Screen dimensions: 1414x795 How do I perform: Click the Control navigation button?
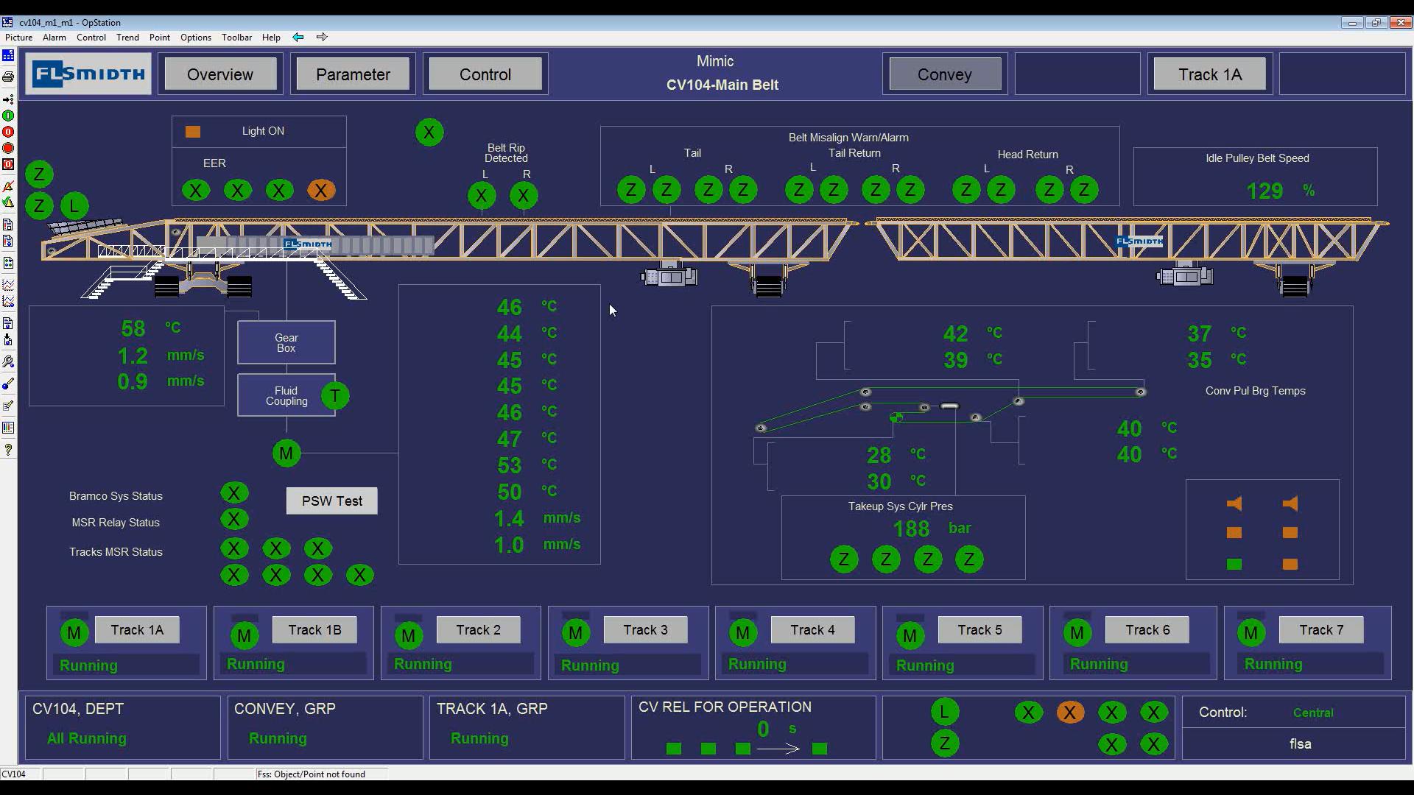(x=485, y=75)
